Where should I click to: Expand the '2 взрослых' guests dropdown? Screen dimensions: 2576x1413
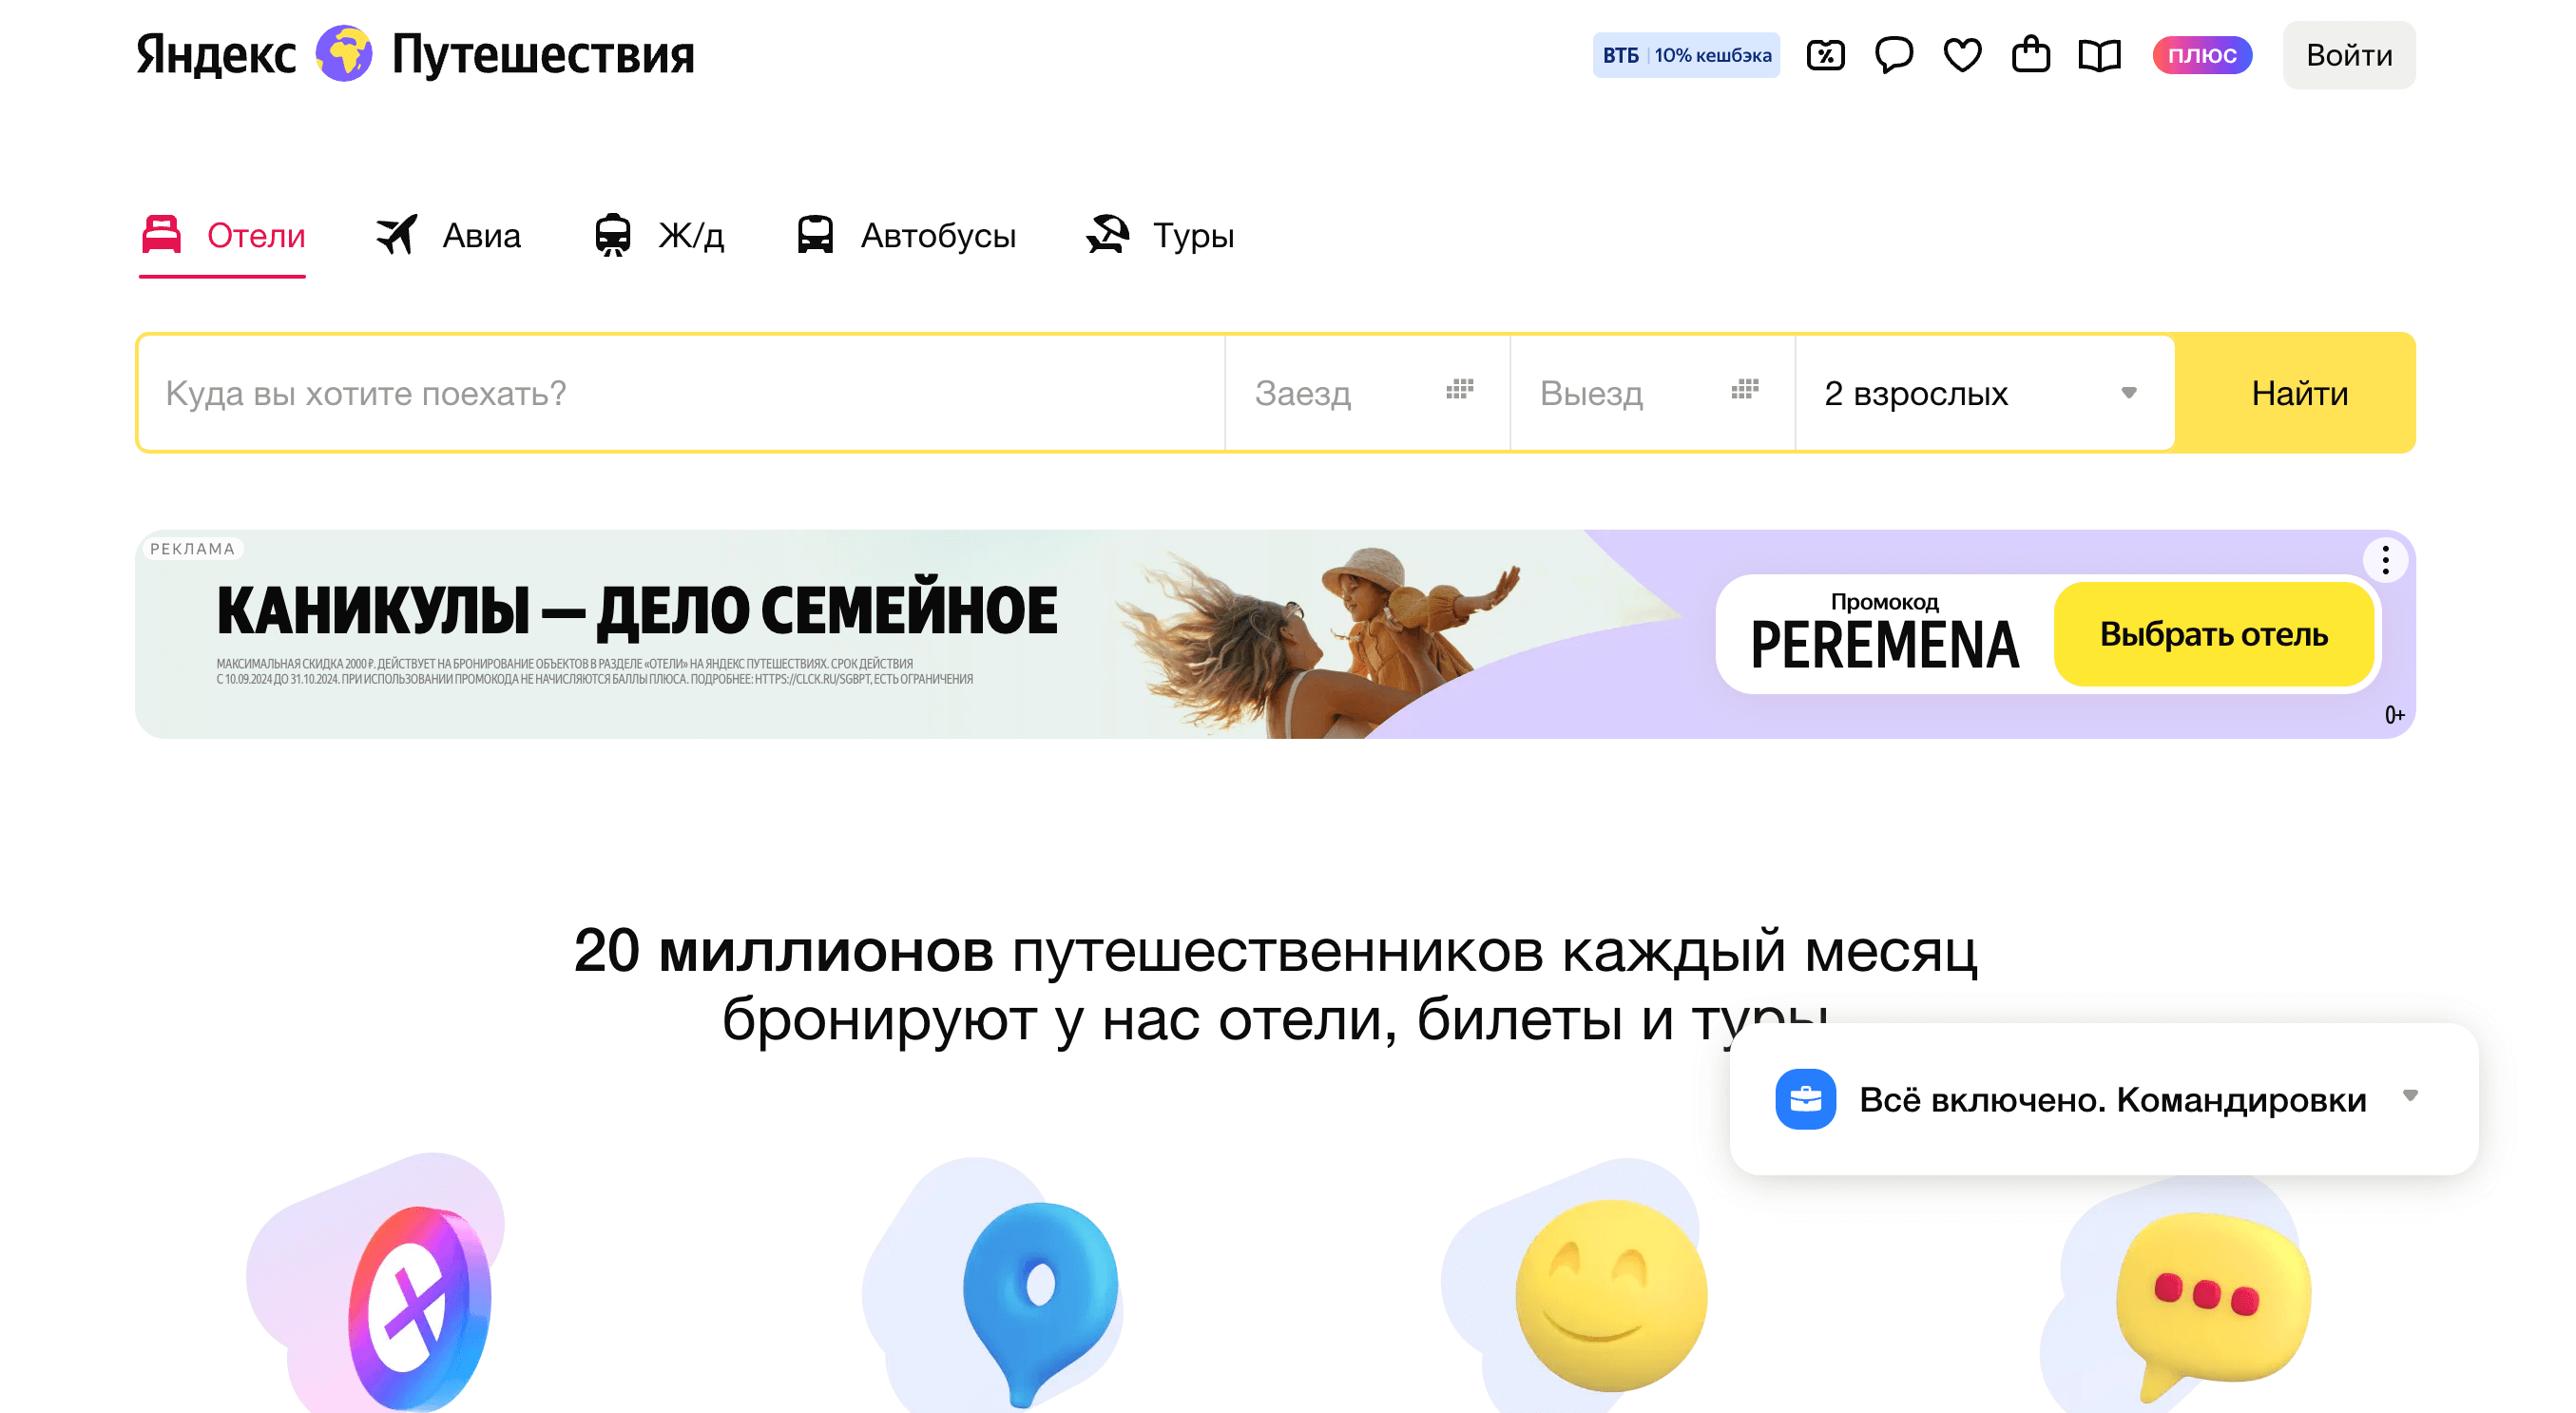pos(1985,393)
